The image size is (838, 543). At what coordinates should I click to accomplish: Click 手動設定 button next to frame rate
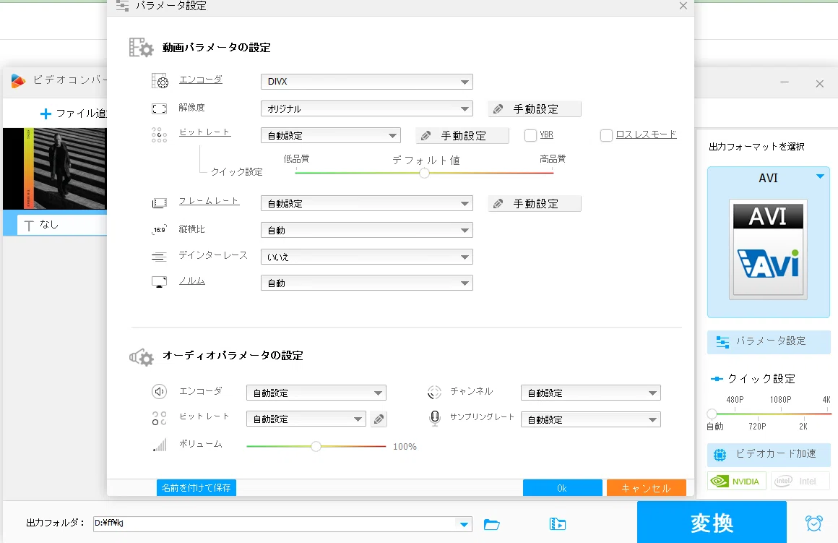click(x=535, y=203)
